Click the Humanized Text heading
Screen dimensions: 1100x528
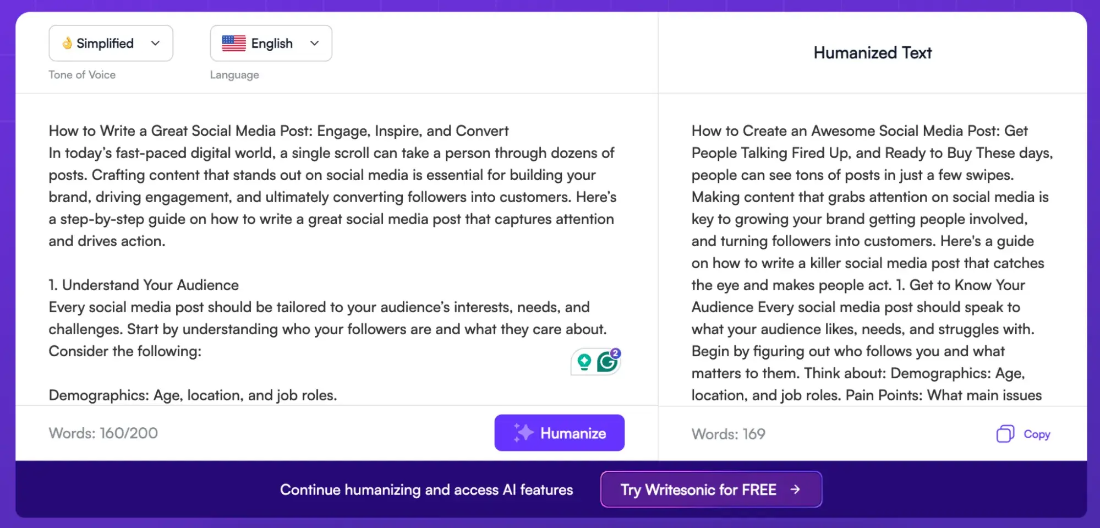coord(872,53)
